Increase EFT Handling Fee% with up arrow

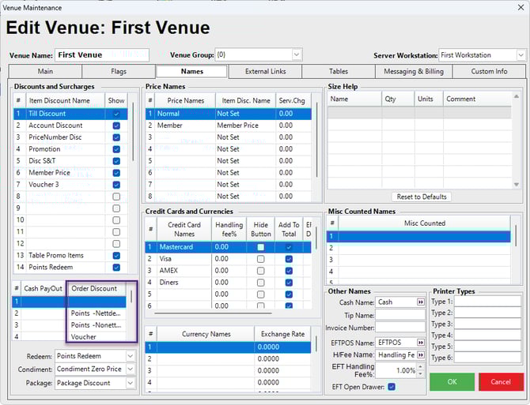click(x=421, y=366)
